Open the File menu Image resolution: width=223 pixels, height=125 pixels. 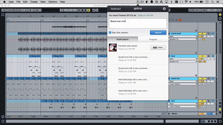coord(18,2)
